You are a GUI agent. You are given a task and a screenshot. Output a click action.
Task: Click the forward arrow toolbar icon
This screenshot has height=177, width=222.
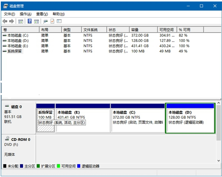point(11,21)
